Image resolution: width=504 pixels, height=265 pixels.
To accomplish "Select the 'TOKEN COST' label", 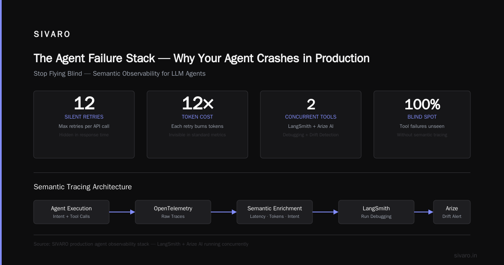I will [x=197, y=117].
